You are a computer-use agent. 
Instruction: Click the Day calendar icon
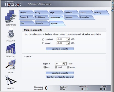click(45, 67)
